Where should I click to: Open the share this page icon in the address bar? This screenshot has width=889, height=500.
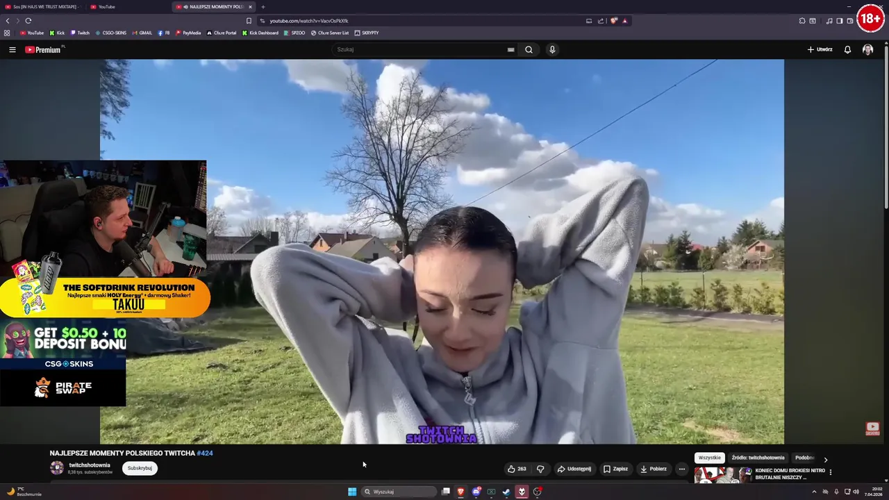point(601,21)
